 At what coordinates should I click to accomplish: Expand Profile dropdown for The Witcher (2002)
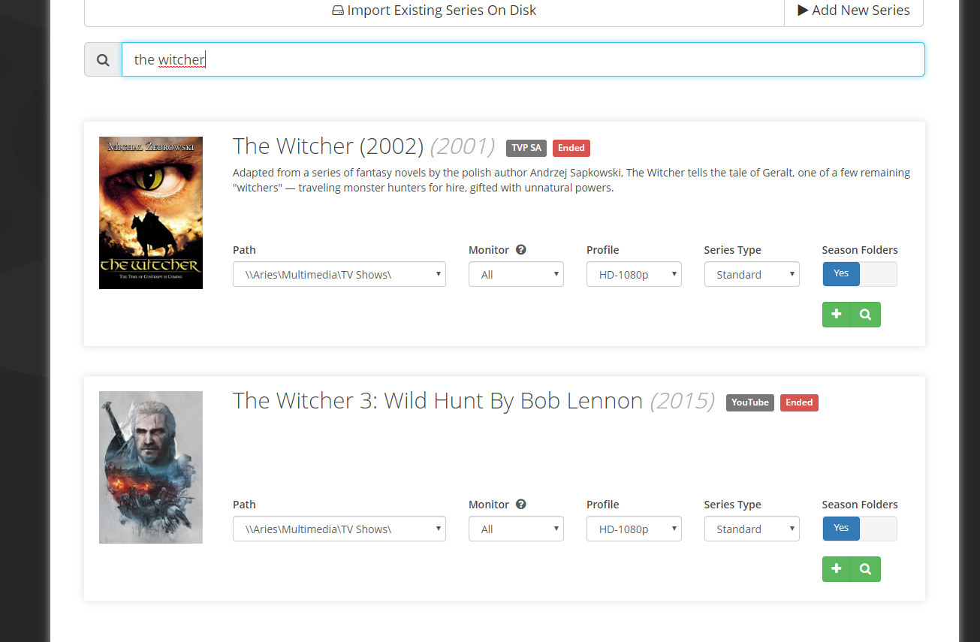(633, 275)
